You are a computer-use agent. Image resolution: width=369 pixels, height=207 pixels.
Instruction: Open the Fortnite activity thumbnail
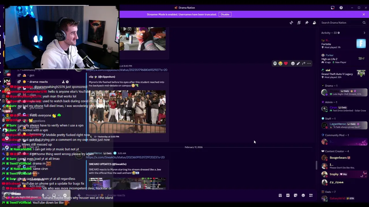tap(361, 44)
